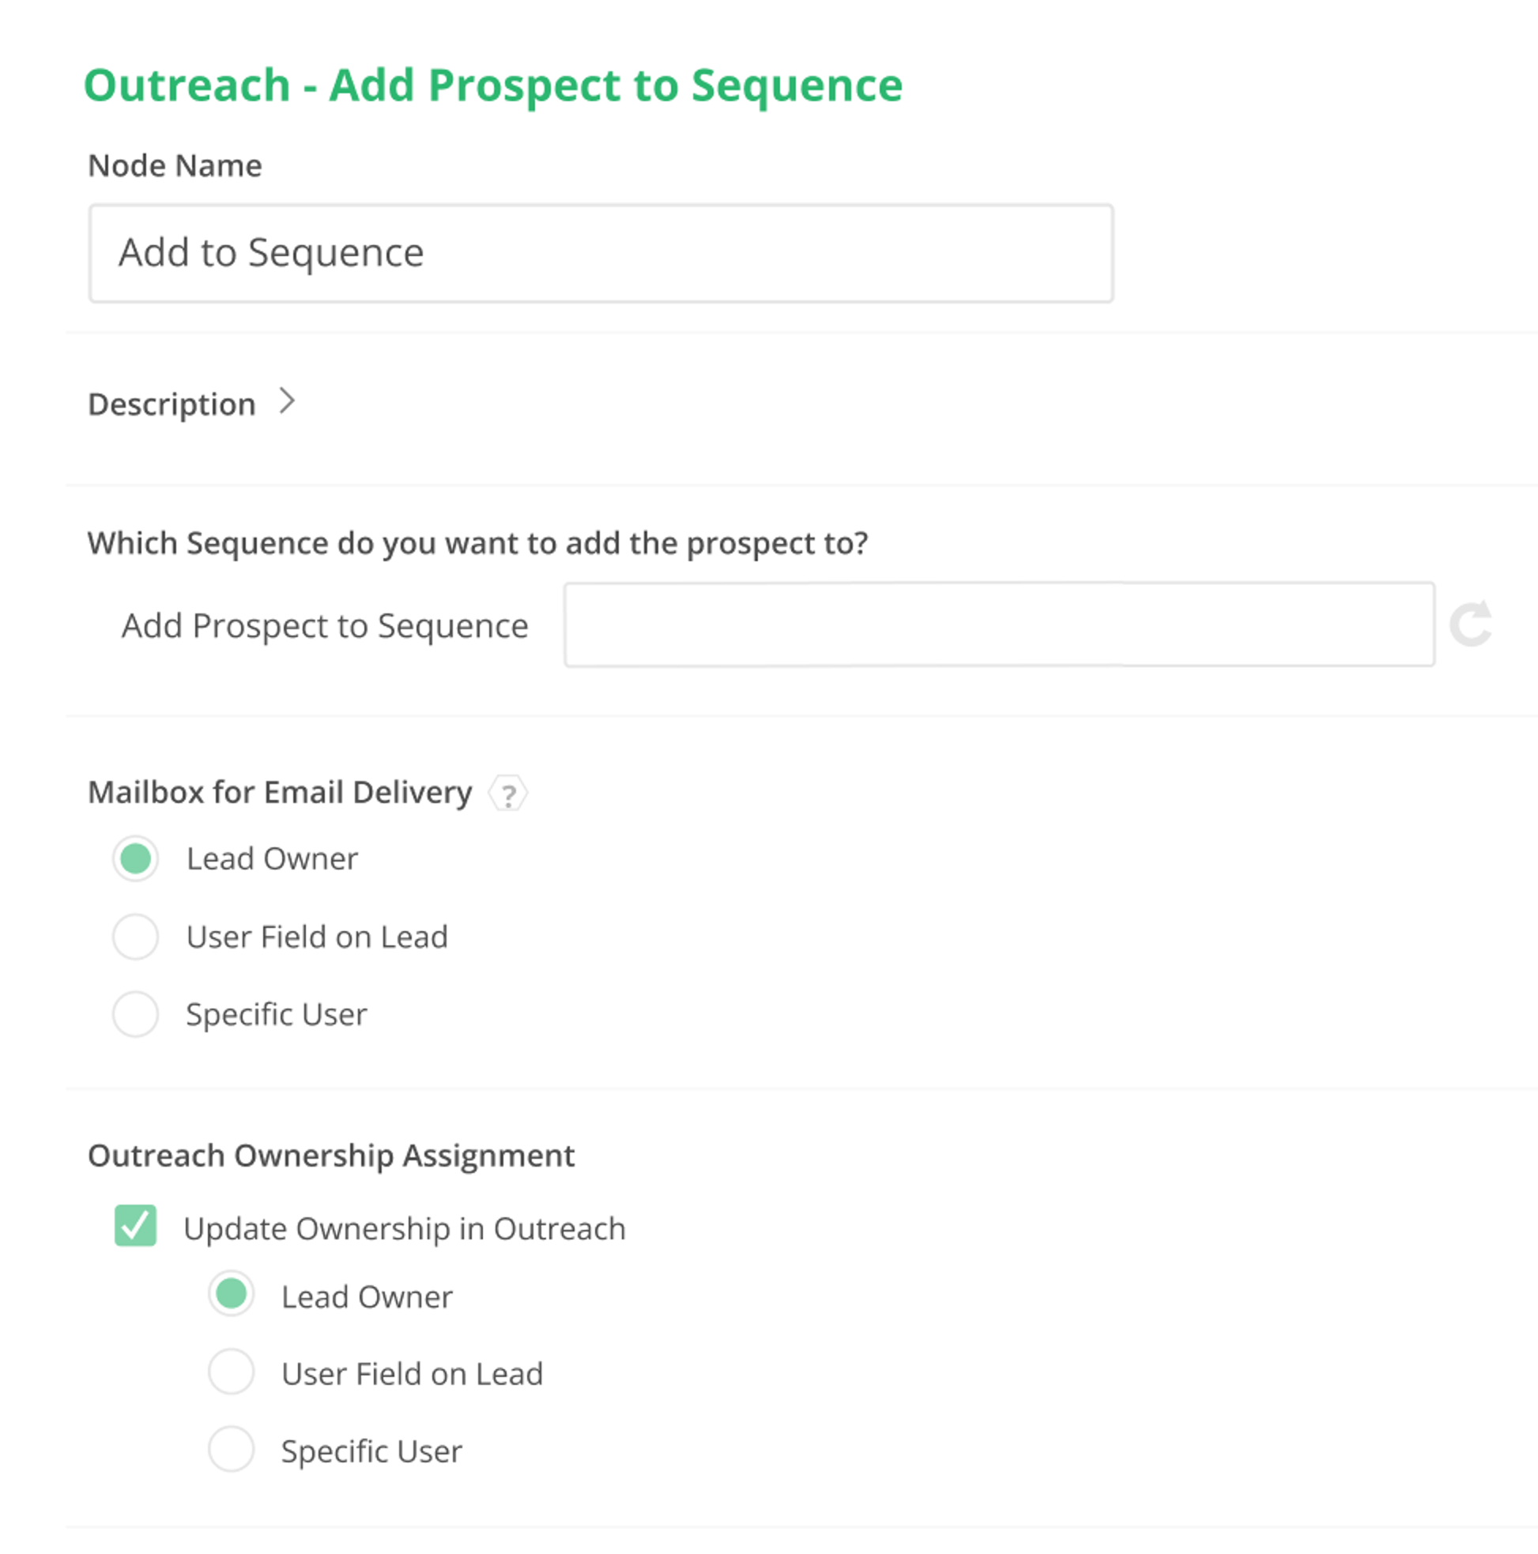Click the Add Prospect to Sequence label
The image size is (1538, 1554).
(324, 625)
